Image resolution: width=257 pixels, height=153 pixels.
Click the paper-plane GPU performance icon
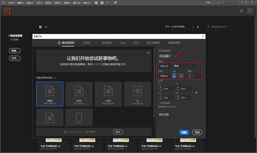[x=115, y=3]
